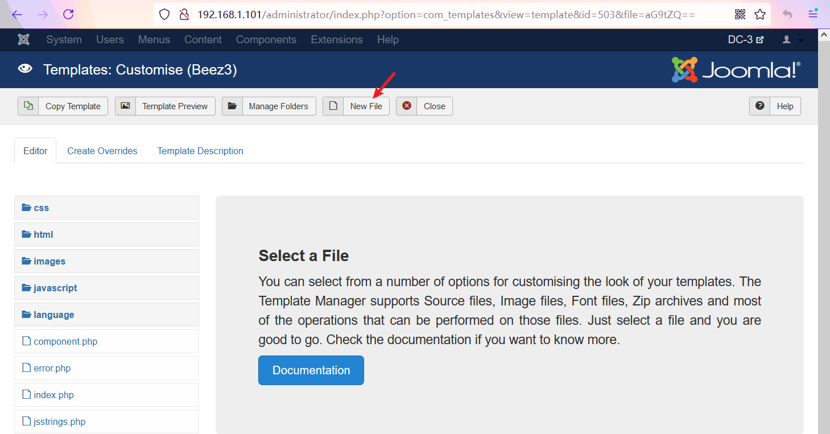Switch to the Template Description tab

click(x=200, y=151)
